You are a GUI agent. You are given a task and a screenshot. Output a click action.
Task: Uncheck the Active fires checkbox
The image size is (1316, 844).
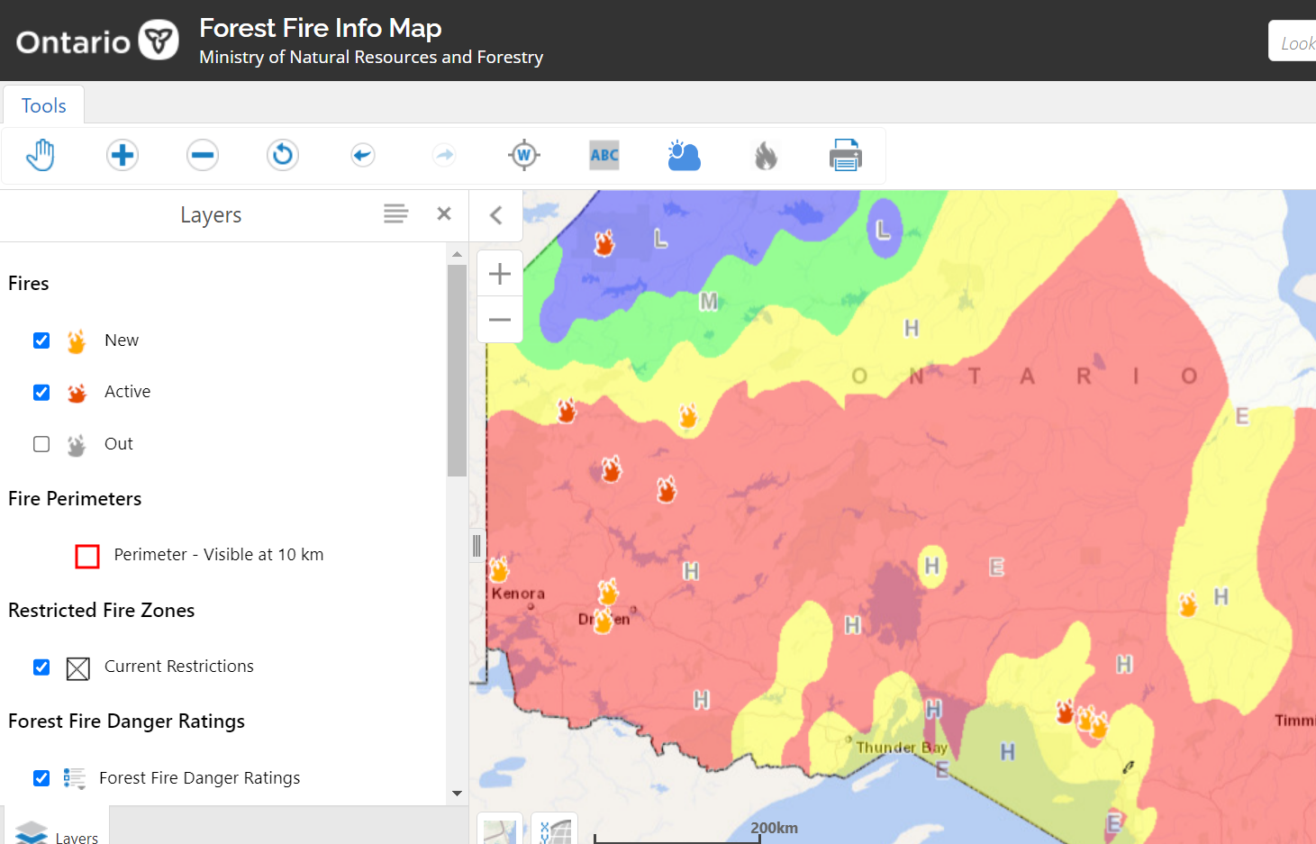(41, 393)
